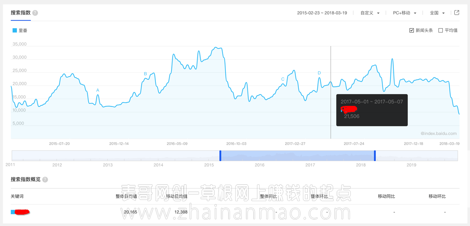Click the @index.baidu.com credit text
The width and height of the screenshot is (470, 226).
click(x=439, y=134)
